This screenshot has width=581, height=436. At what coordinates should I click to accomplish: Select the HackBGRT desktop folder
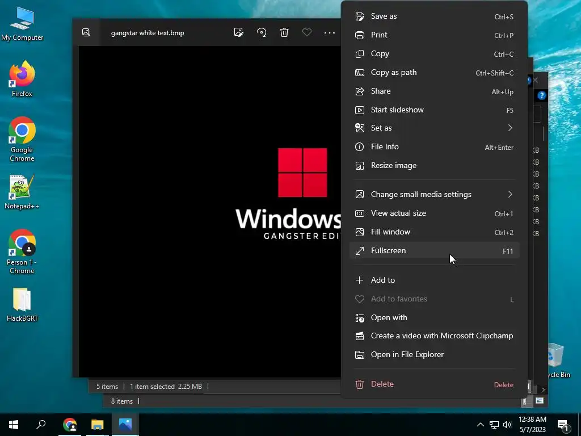tap(22, 305)
